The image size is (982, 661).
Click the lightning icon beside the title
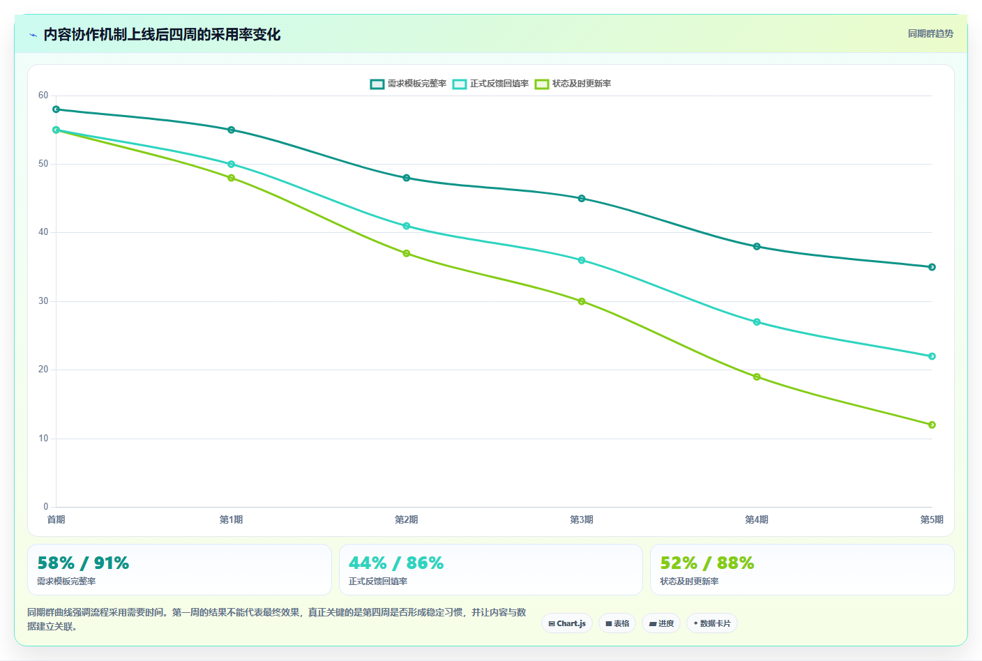[33, 35]
